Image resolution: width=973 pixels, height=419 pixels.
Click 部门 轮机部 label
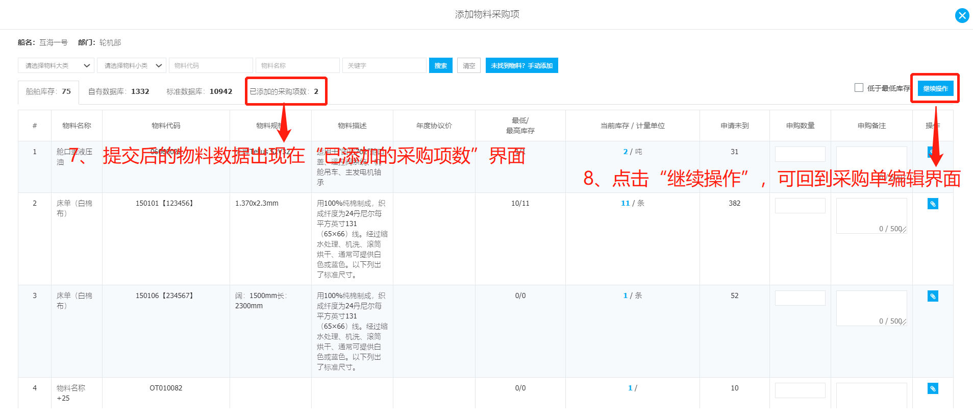99,42
